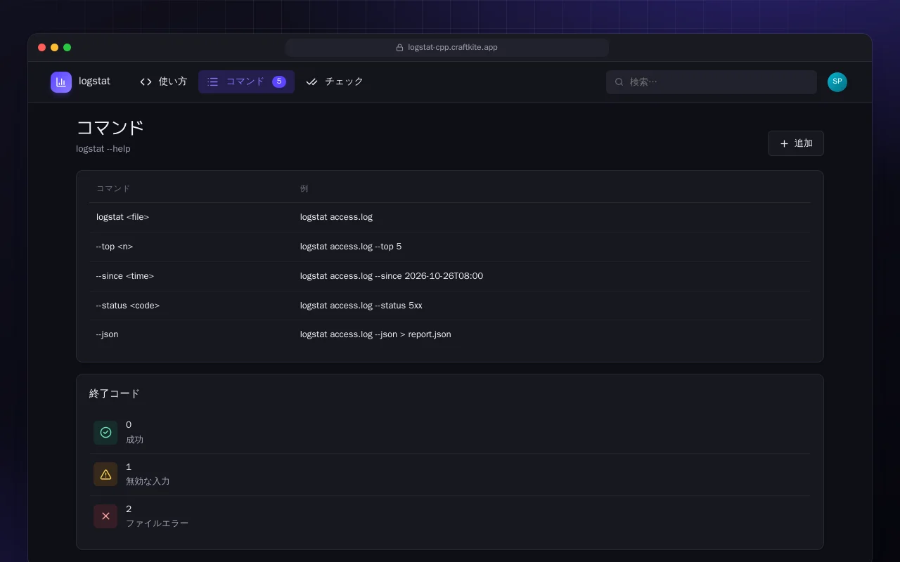Switch to the チェック tab
The height and width of the screenshot is (562, 900).
(x=335, y=81)
